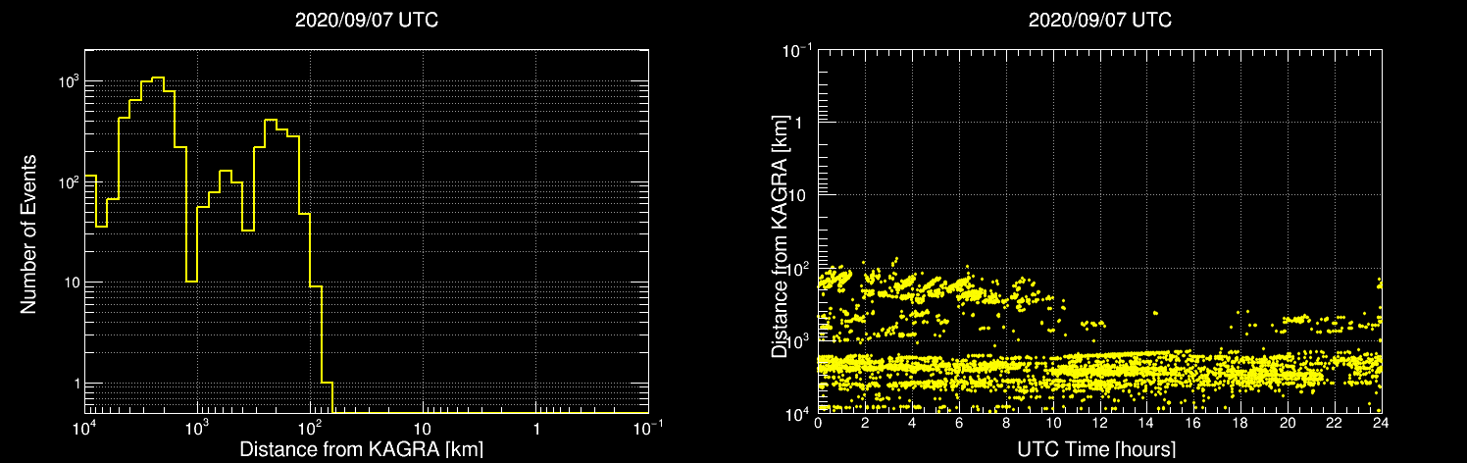This screenshot has height=463, width=1467.
Task: Click the 10^2 tick on the Number of Events axis
Action: pyautogui.click(x=69, y=183)
